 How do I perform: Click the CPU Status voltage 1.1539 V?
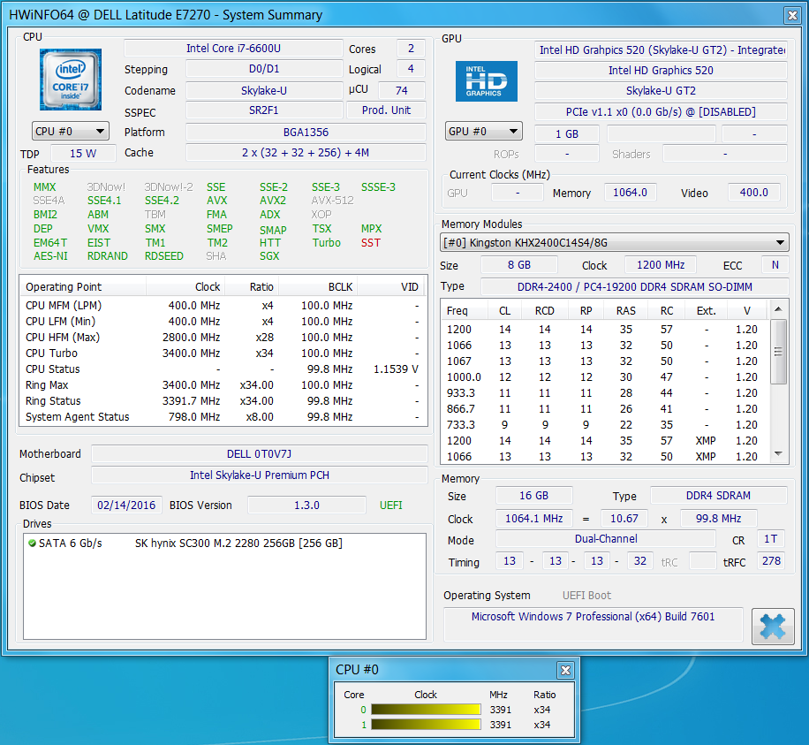coord(396,369)
